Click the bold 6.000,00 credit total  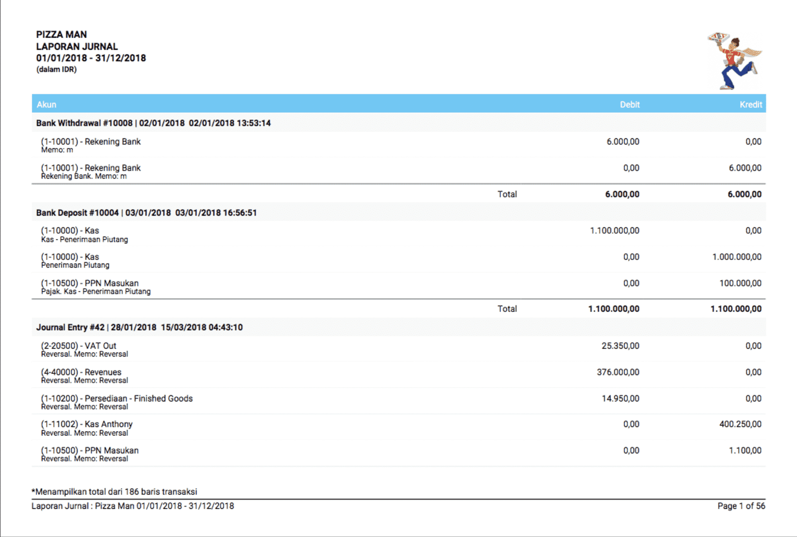(x=744, y=194)
